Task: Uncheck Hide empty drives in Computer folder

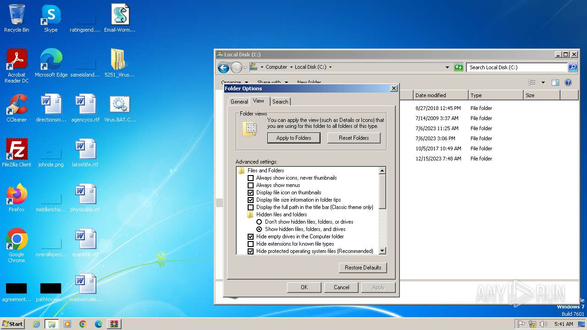Action: [251, 236]
